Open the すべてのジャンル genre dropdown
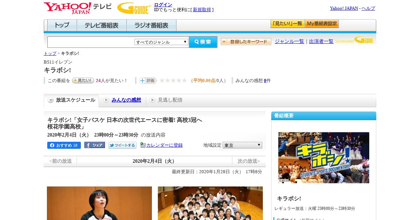The width and height of the screenshot is (420, 220). point(161,42)
